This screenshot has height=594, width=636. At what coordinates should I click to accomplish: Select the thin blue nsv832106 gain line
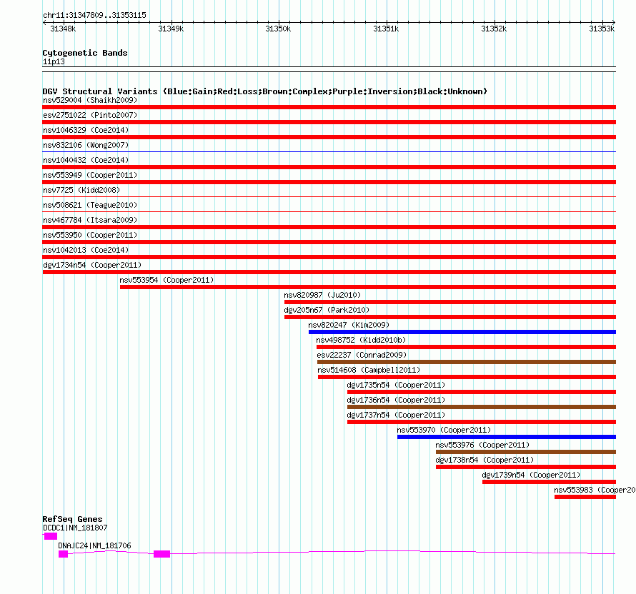pyautogui.click(x=329, y=152)
